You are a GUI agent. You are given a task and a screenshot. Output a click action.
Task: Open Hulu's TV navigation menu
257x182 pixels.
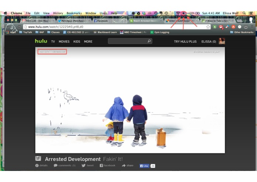[53, 42]
